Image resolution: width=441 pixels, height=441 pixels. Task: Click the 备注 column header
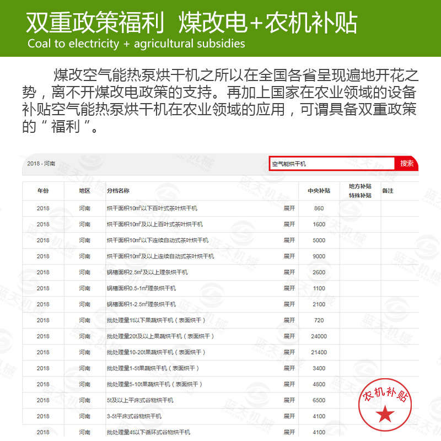pyautogui.click(x=388, y=191)
